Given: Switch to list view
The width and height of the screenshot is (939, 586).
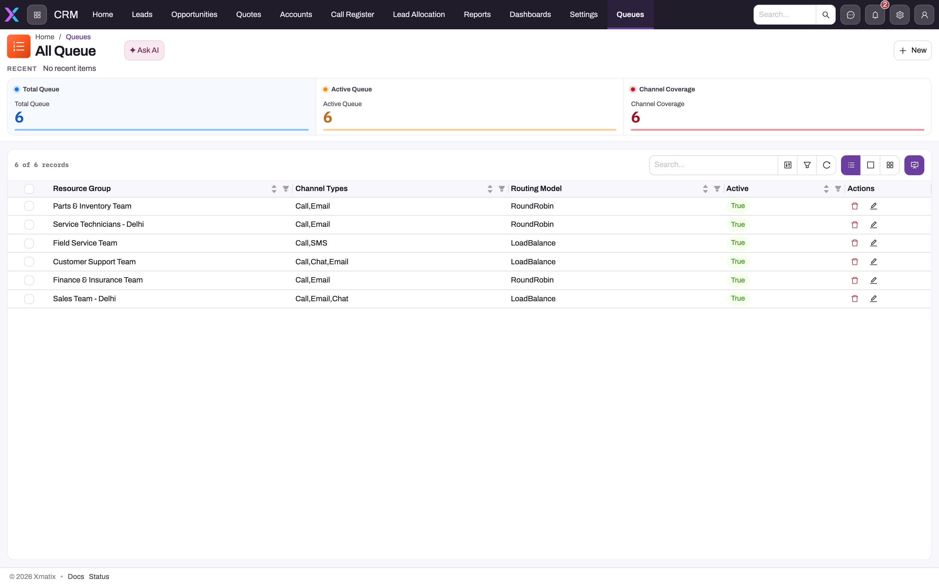Looking at the screenshot, I should (x=851, y=165).
